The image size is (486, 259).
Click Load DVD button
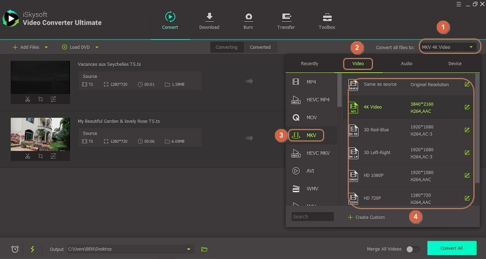click(76, 47)
